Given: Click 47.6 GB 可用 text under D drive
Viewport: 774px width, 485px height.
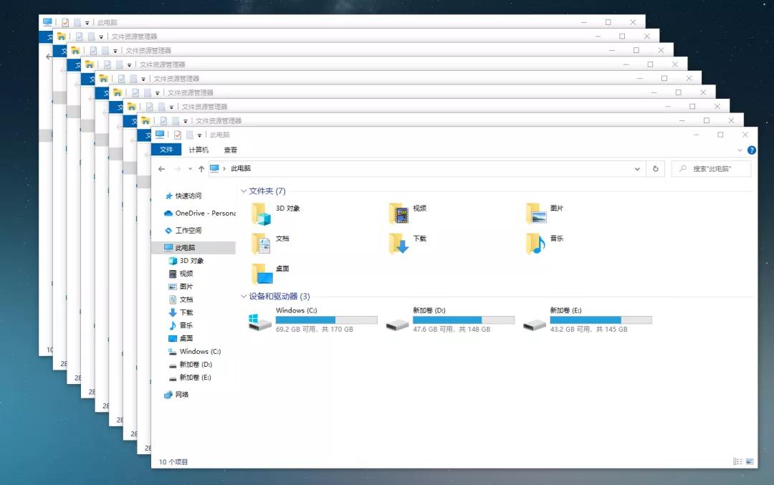Looking at the screenshot, I should point(434,329).
